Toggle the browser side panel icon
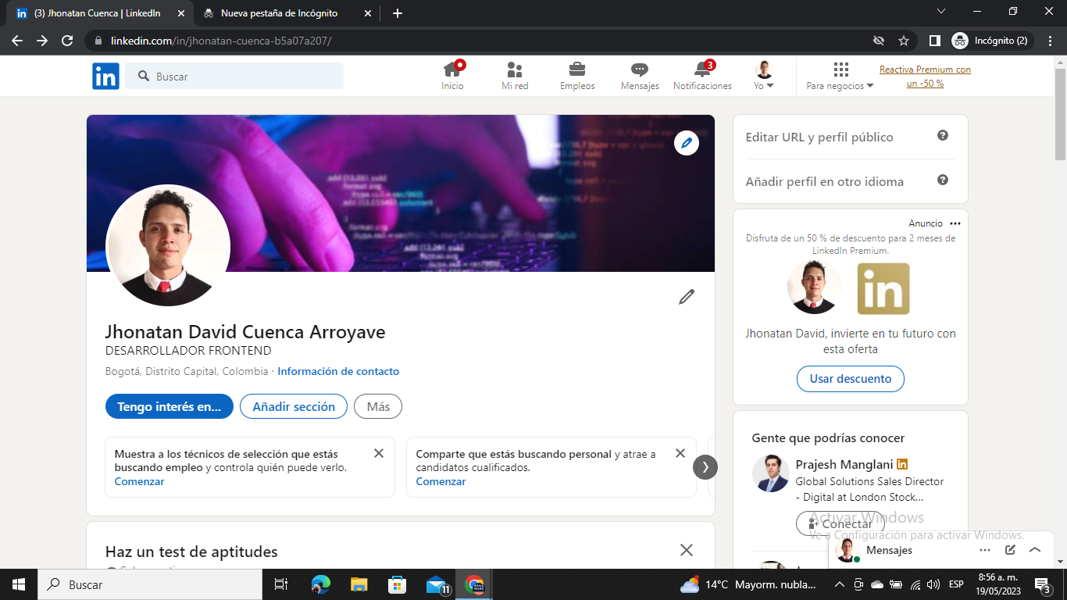Screen dimensions: 1067x600 [934, 41]
